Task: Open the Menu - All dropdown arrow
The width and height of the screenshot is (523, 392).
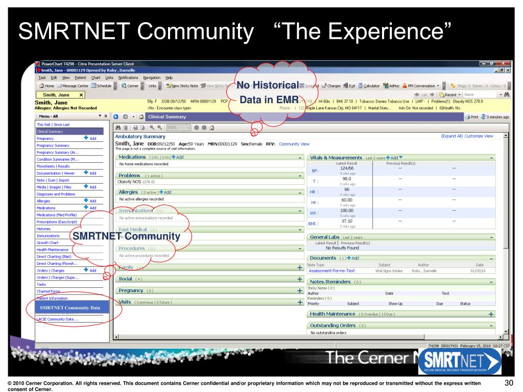Action: 100,116
